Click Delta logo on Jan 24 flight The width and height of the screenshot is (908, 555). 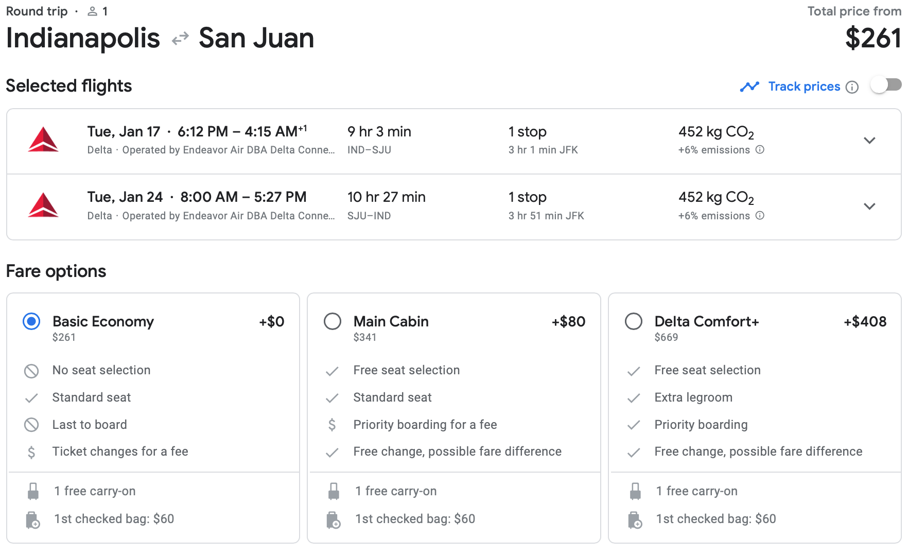tap(43, 205)
